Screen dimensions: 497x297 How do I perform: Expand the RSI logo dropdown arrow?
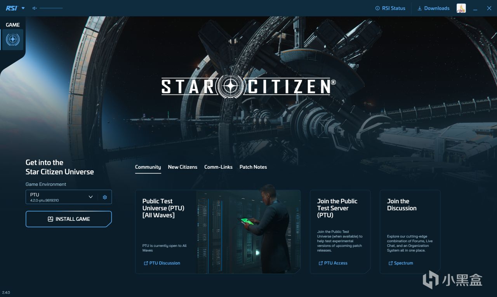coord(23,8)
